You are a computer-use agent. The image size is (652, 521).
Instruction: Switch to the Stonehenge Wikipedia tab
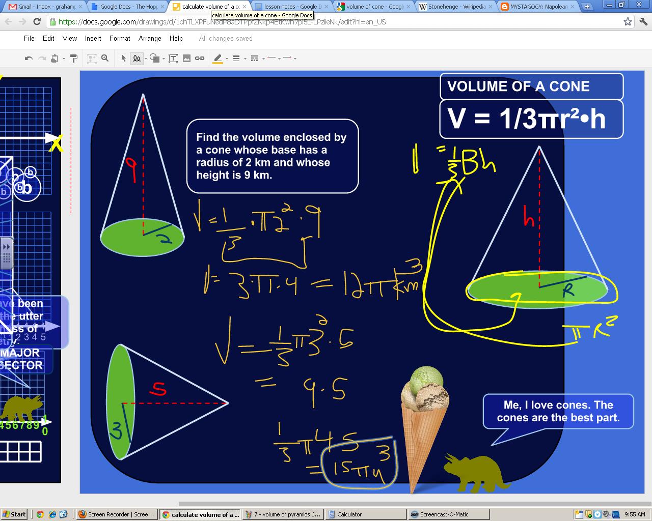coord(455,7)
